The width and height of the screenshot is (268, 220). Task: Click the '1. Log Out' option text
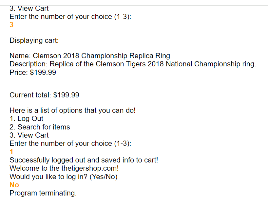click(26, 119)
